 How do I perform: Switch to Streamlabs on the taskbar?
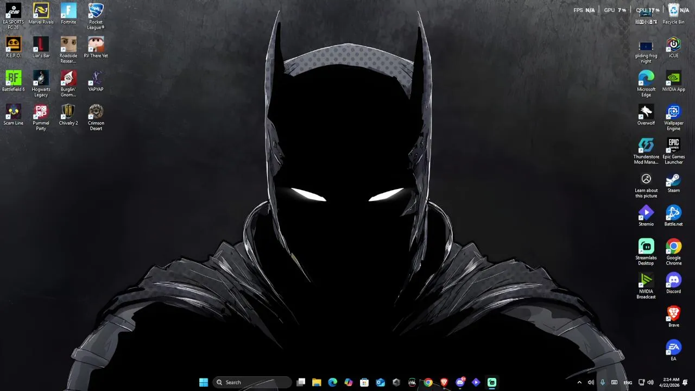point(492,382)
